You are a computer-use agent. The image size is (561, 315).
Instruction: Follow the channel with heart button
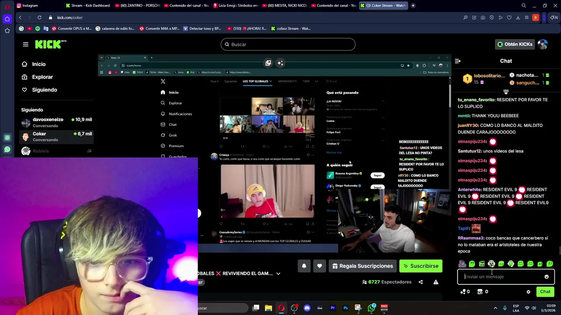click(320, 266)
